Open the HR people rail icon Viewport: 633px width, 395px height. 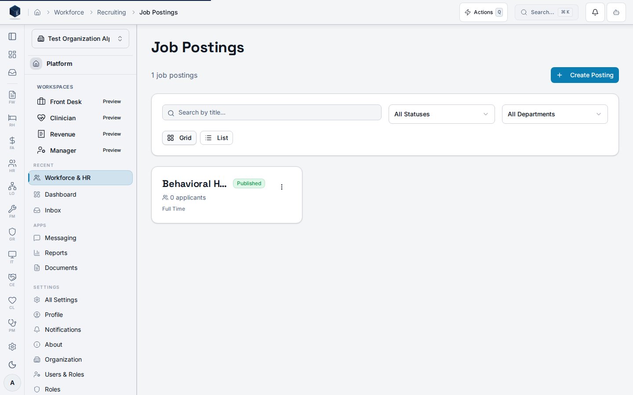[12, 165]
